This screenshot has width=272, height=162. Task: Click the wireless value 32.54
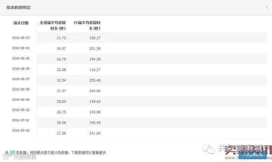click(x=61, y=80)
